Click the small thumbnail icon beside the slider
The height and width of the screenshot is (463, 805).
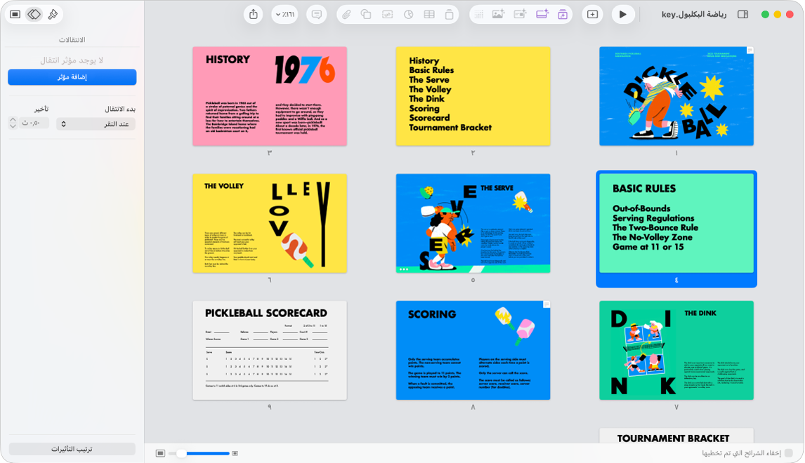tap(235, 453)
